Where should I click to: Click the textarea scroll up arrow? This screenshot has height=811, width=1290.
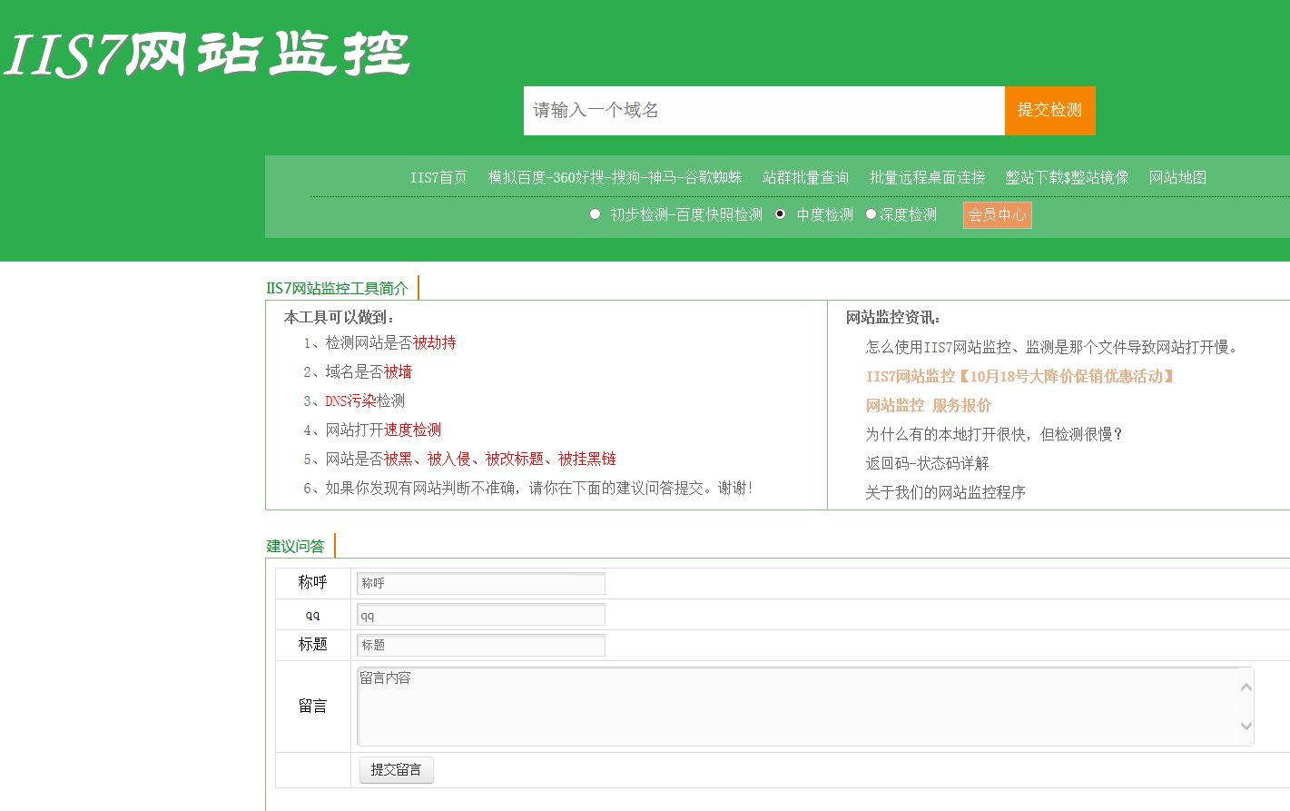point(1246,687)
